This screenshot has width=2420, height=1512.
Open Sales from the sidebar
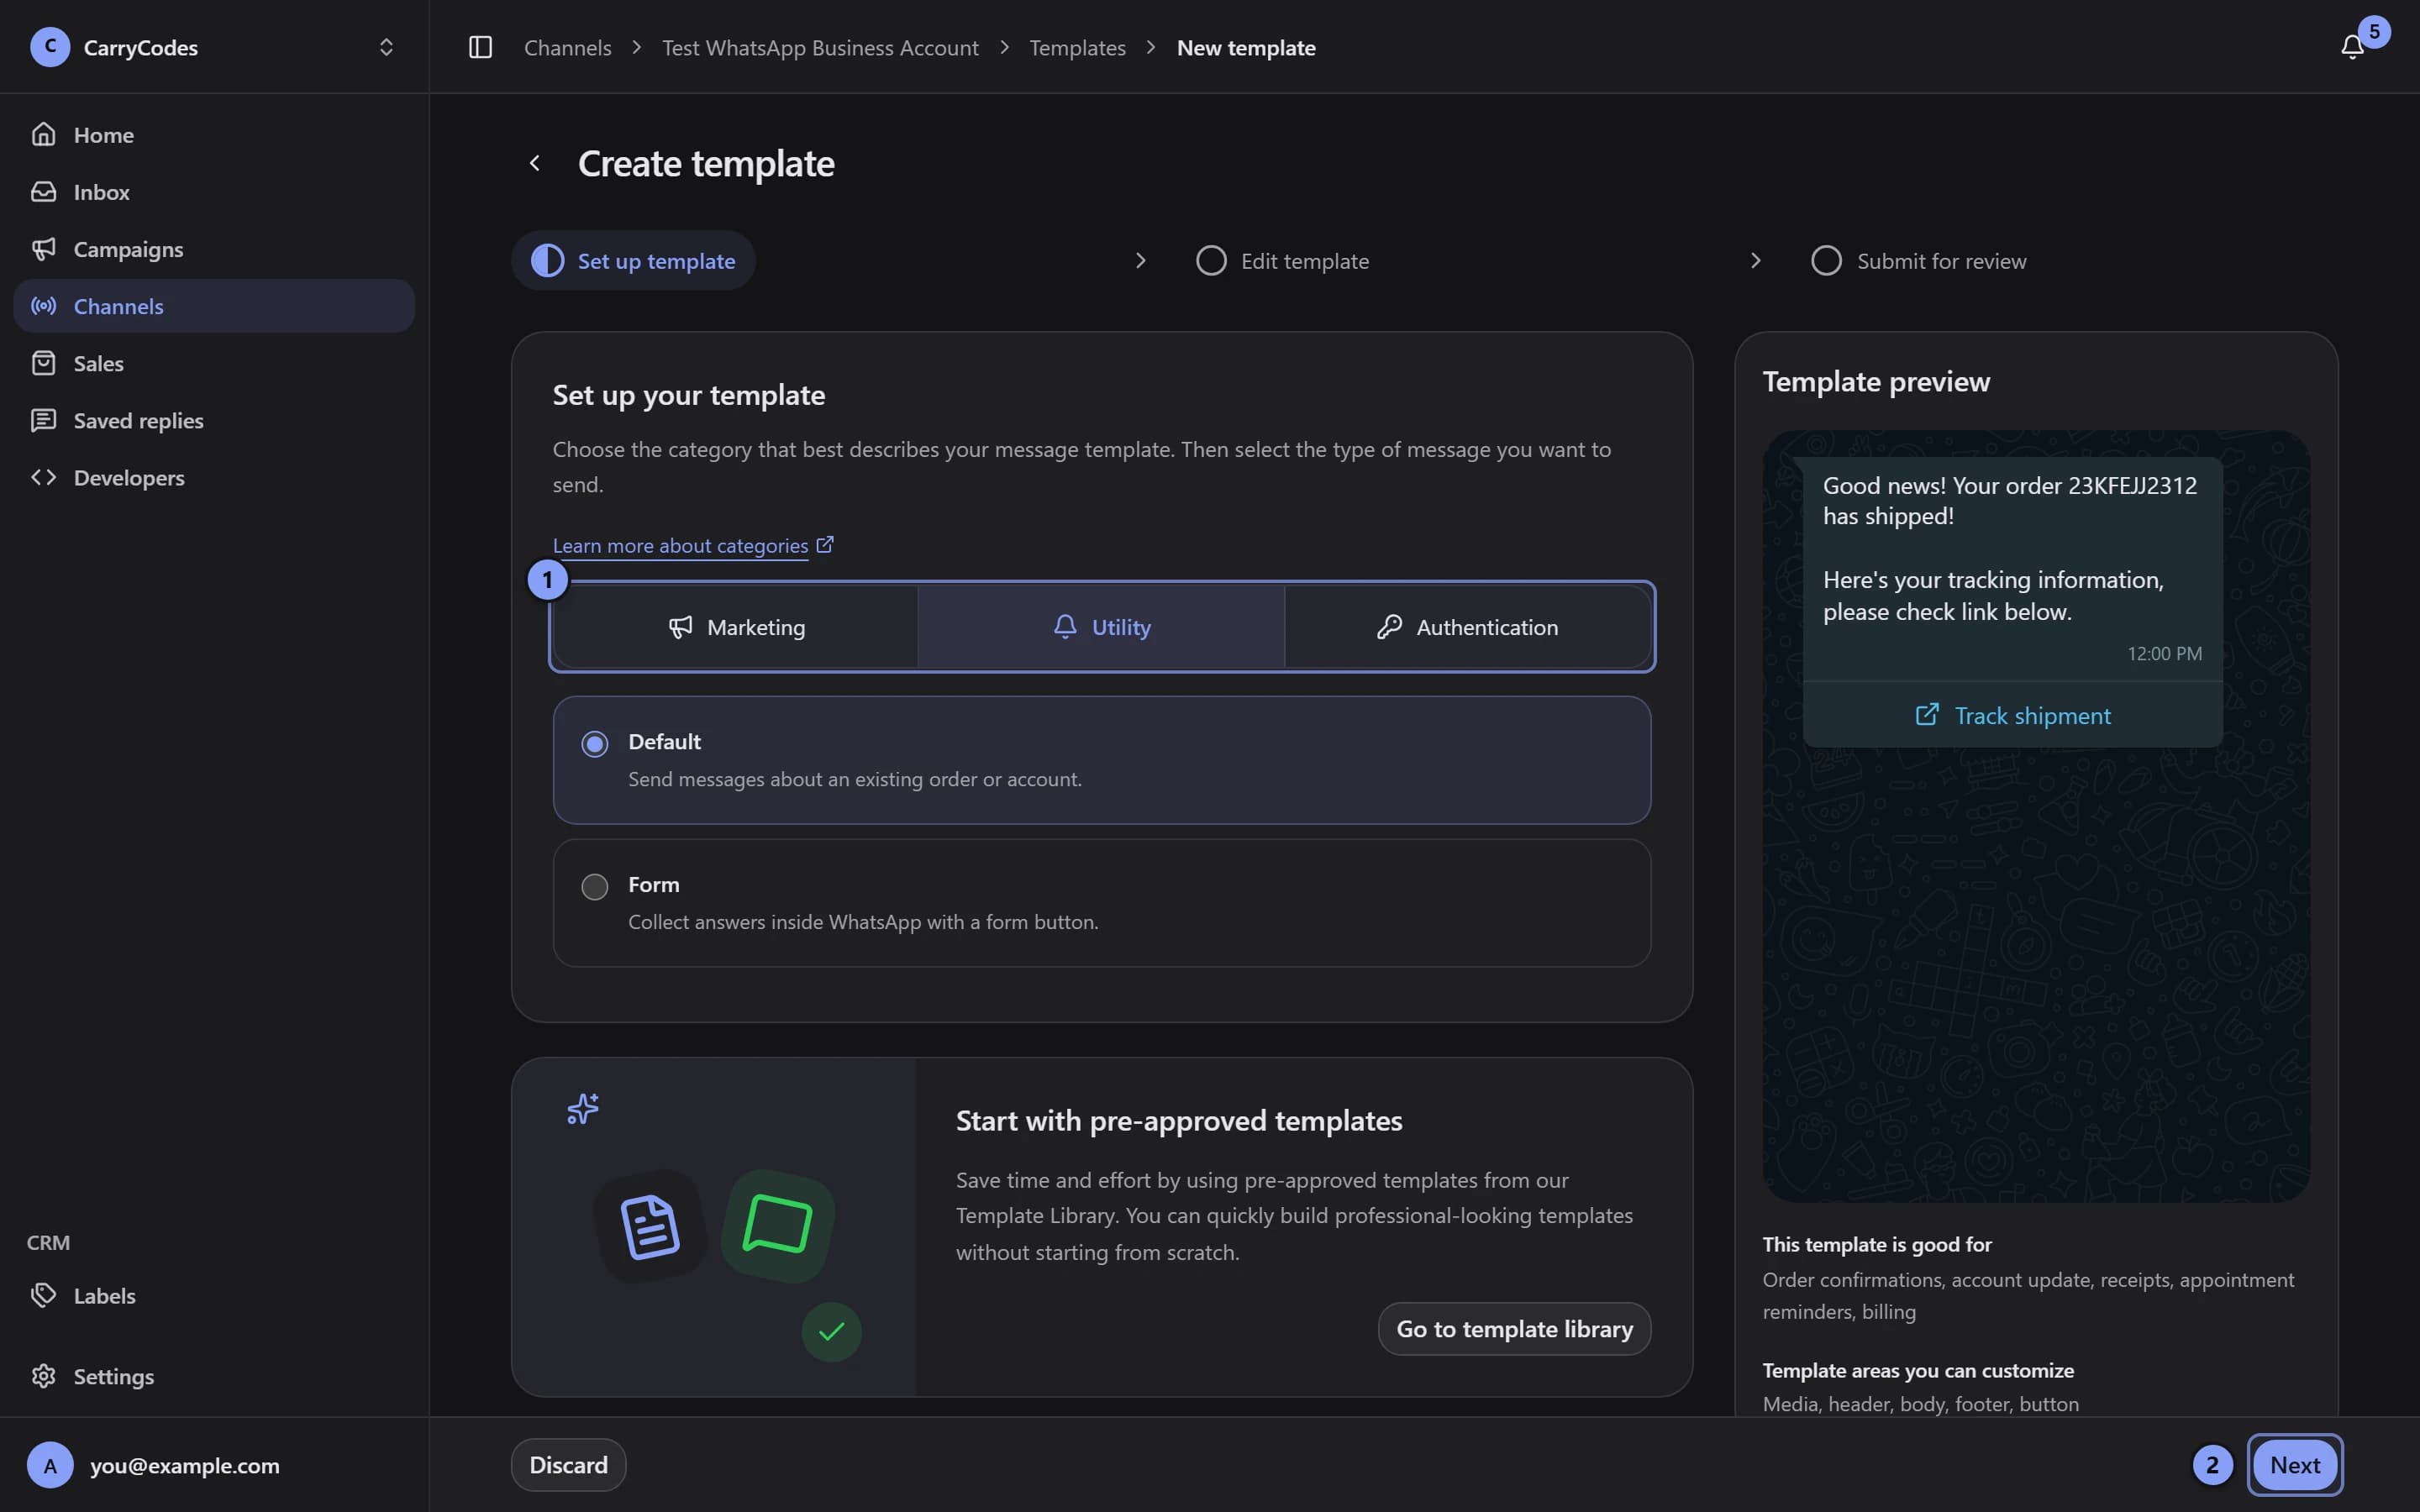pyautogui.click(x=214, y=363)
